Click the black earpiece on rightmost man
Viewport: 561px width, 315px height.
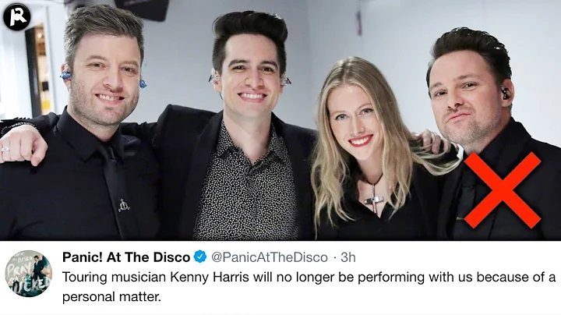click(x=506, y=94)
